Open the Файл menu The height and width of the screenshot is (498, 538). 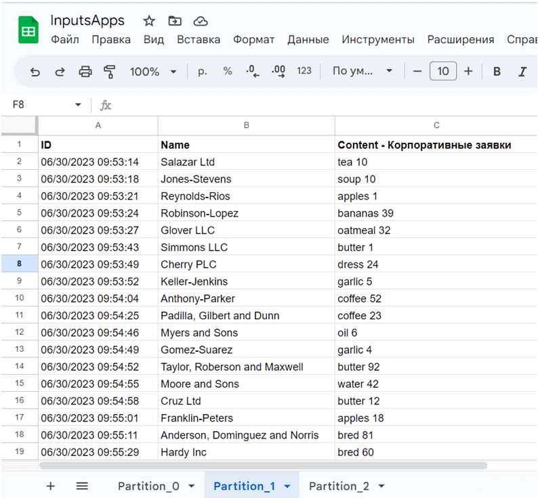click(65, 40)
